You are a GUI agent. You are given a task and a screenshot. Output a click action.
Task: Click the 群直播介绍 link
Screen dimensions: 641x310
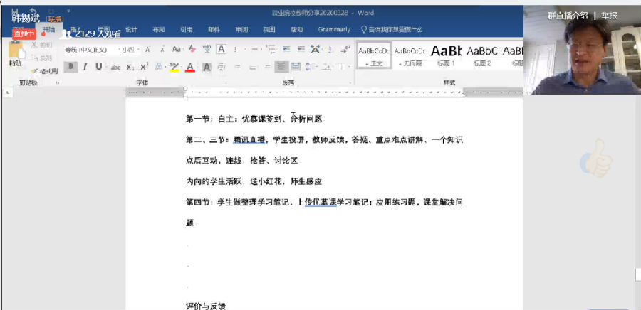[567, 15]
